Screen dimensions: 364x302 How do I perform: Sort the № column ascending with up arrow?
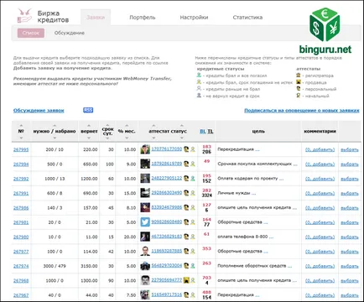click(x=21, y=126)
